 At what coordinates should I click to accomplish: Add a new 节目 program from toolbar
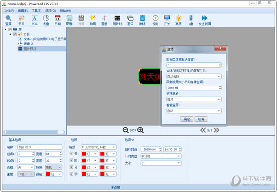tap(21, 20)
